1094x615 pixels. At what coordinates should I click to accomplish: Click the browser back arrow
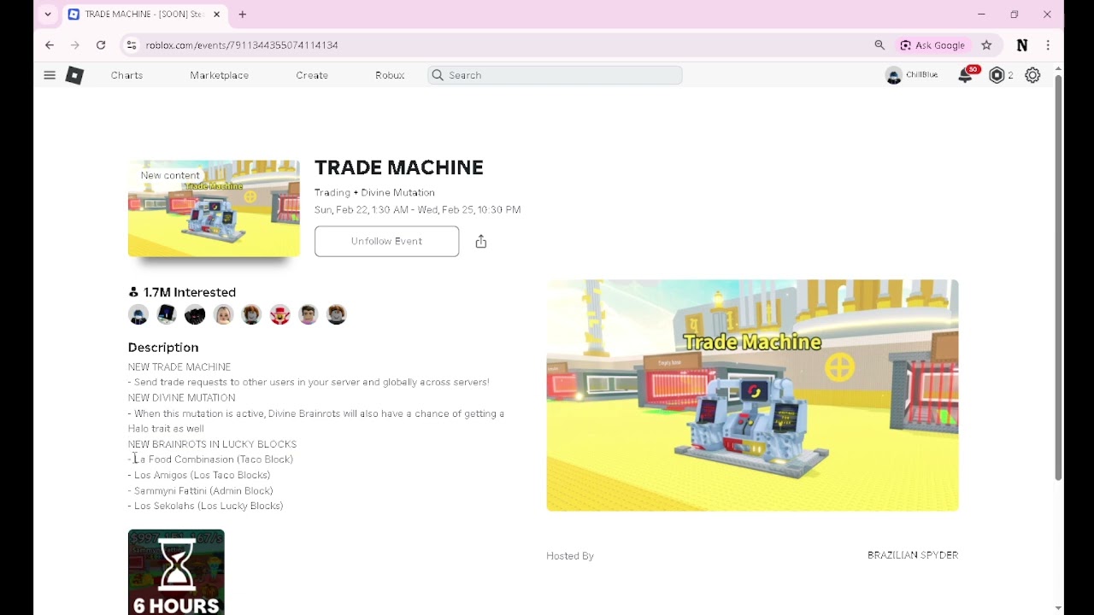click(x=50, y=45)
